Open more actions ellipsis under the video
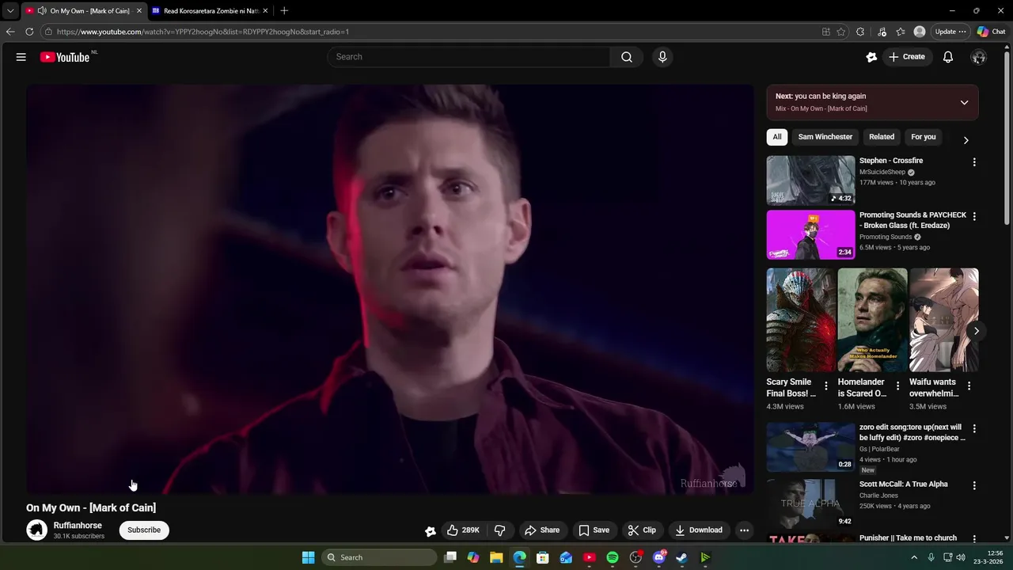This screenshot has width=1013, height=570. [744, 530]
